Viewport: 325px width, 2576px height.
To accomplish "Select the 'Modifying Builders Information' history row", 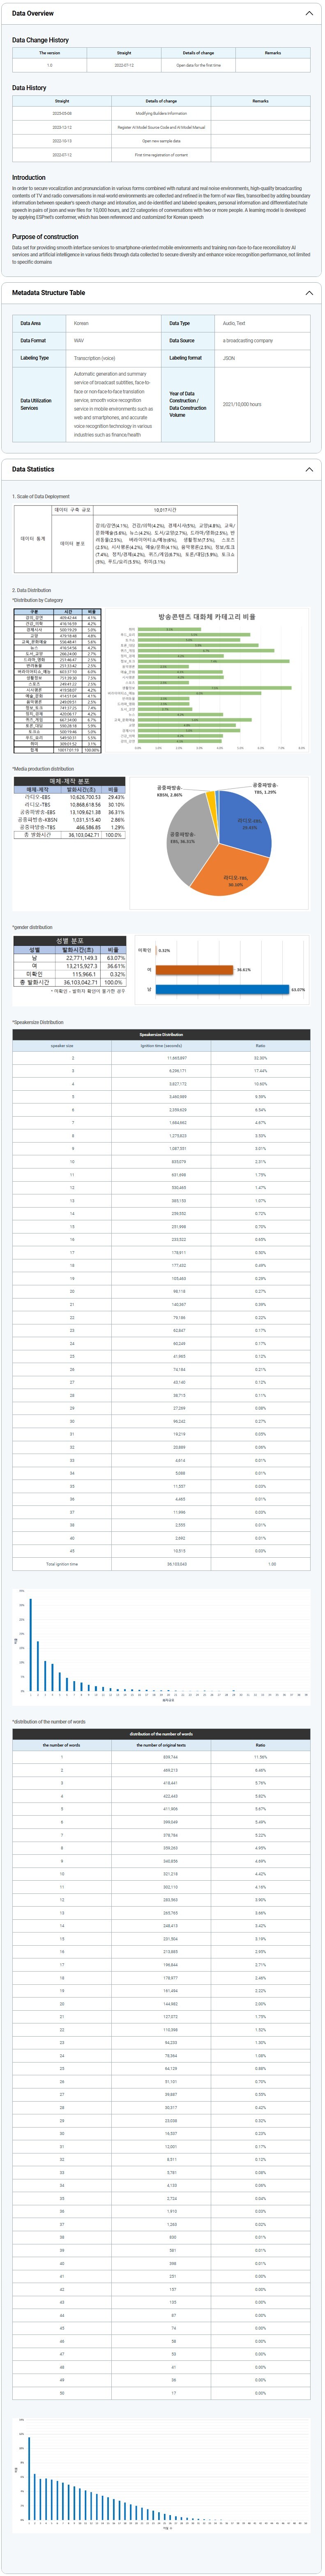I will pos(161,114).
